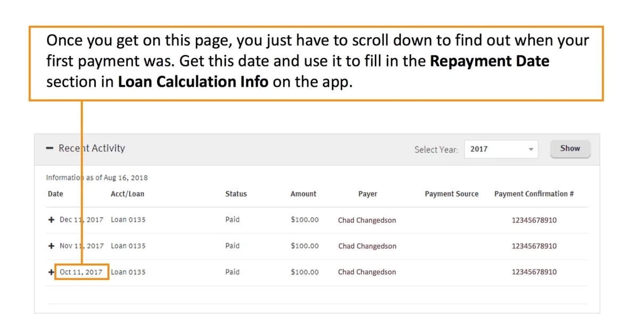Expand the Dec 11, 2017 payment row
The height and width of the screenshot is (322, 628).
click(51, 220)
